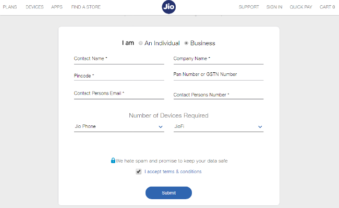The image size is (339, 208).
Task: Open the JioFi quantity dropdown
Action: coord(219,126)
